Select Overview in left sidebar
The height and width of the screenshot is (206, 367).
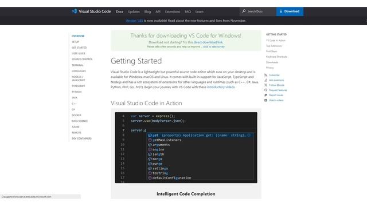point(78,36)
